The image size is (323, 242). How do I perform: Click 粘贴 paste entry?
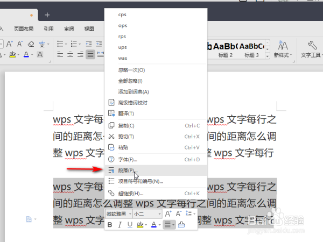156,147
